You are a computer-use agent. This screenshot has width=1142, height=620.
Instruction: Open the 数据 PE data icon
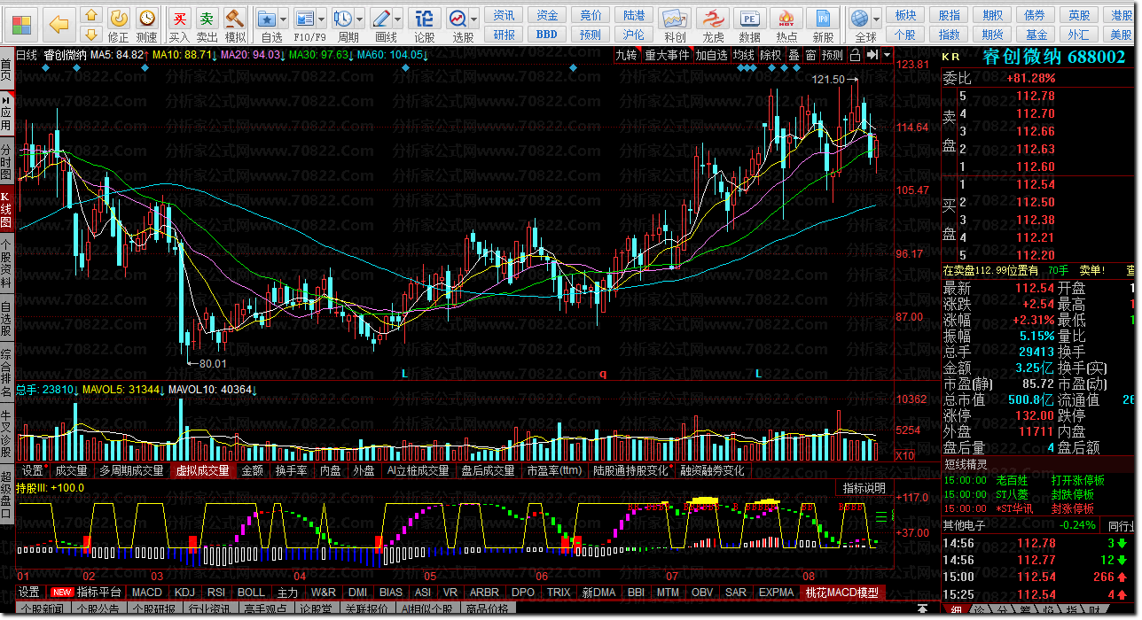point(749,25)
